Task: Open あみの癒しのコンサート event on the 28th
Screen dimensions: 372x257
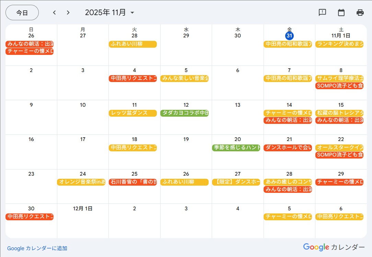Action: pos(288,182)
